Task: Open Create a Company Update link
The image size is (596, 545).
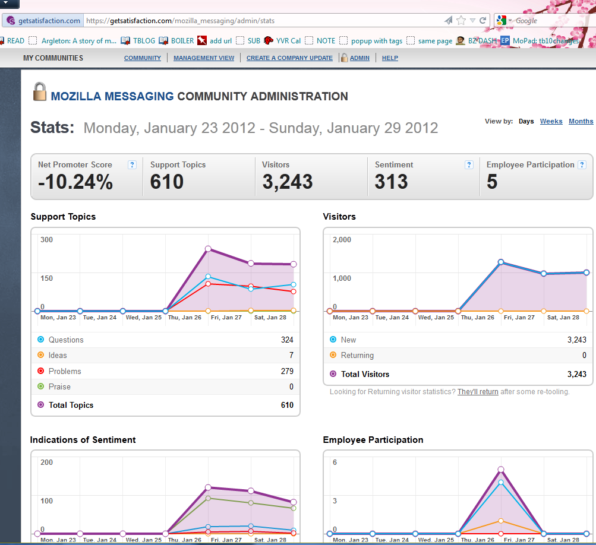Action: click(x=289, y=58)
